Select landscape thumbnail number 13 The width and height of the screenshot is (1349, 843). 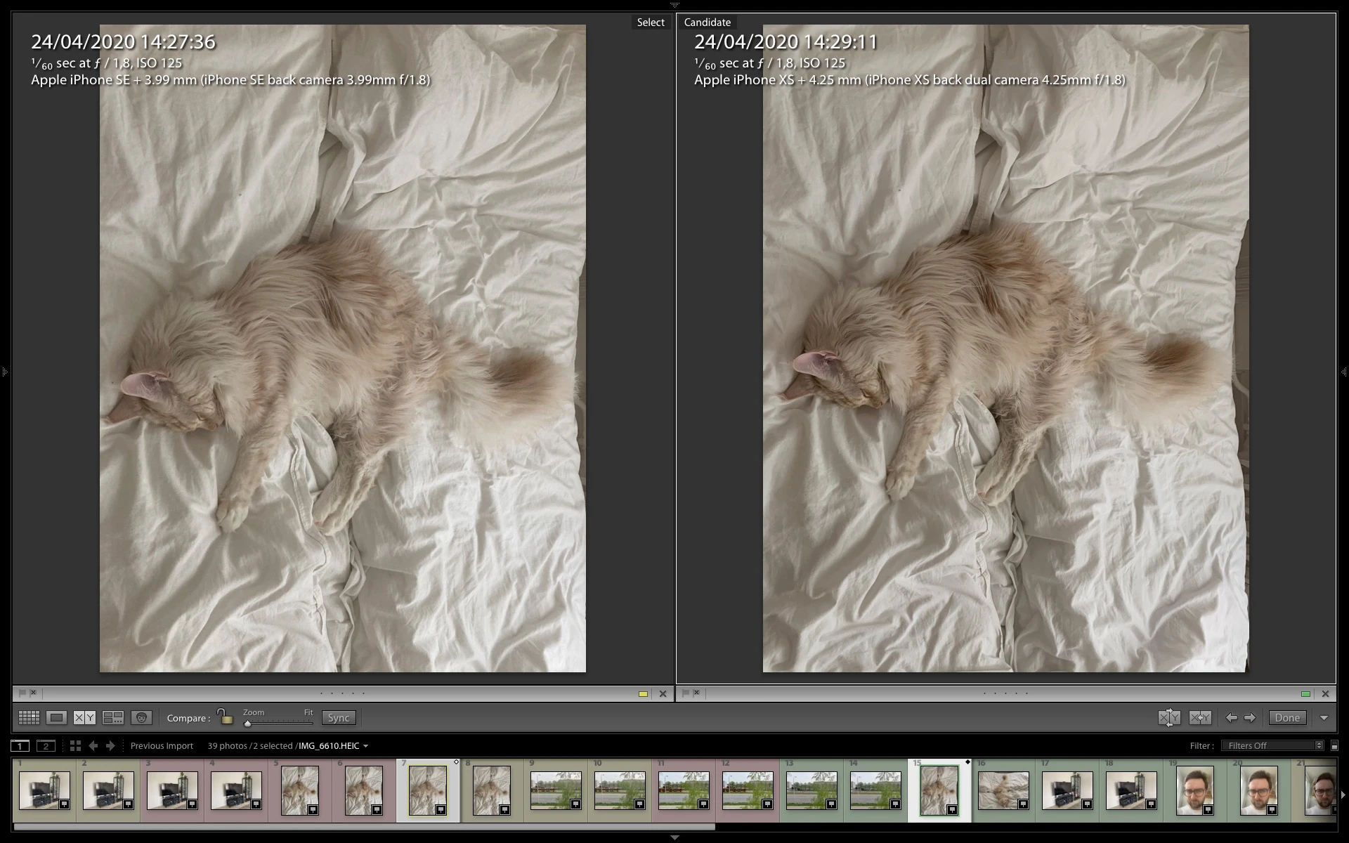point(812,790)
